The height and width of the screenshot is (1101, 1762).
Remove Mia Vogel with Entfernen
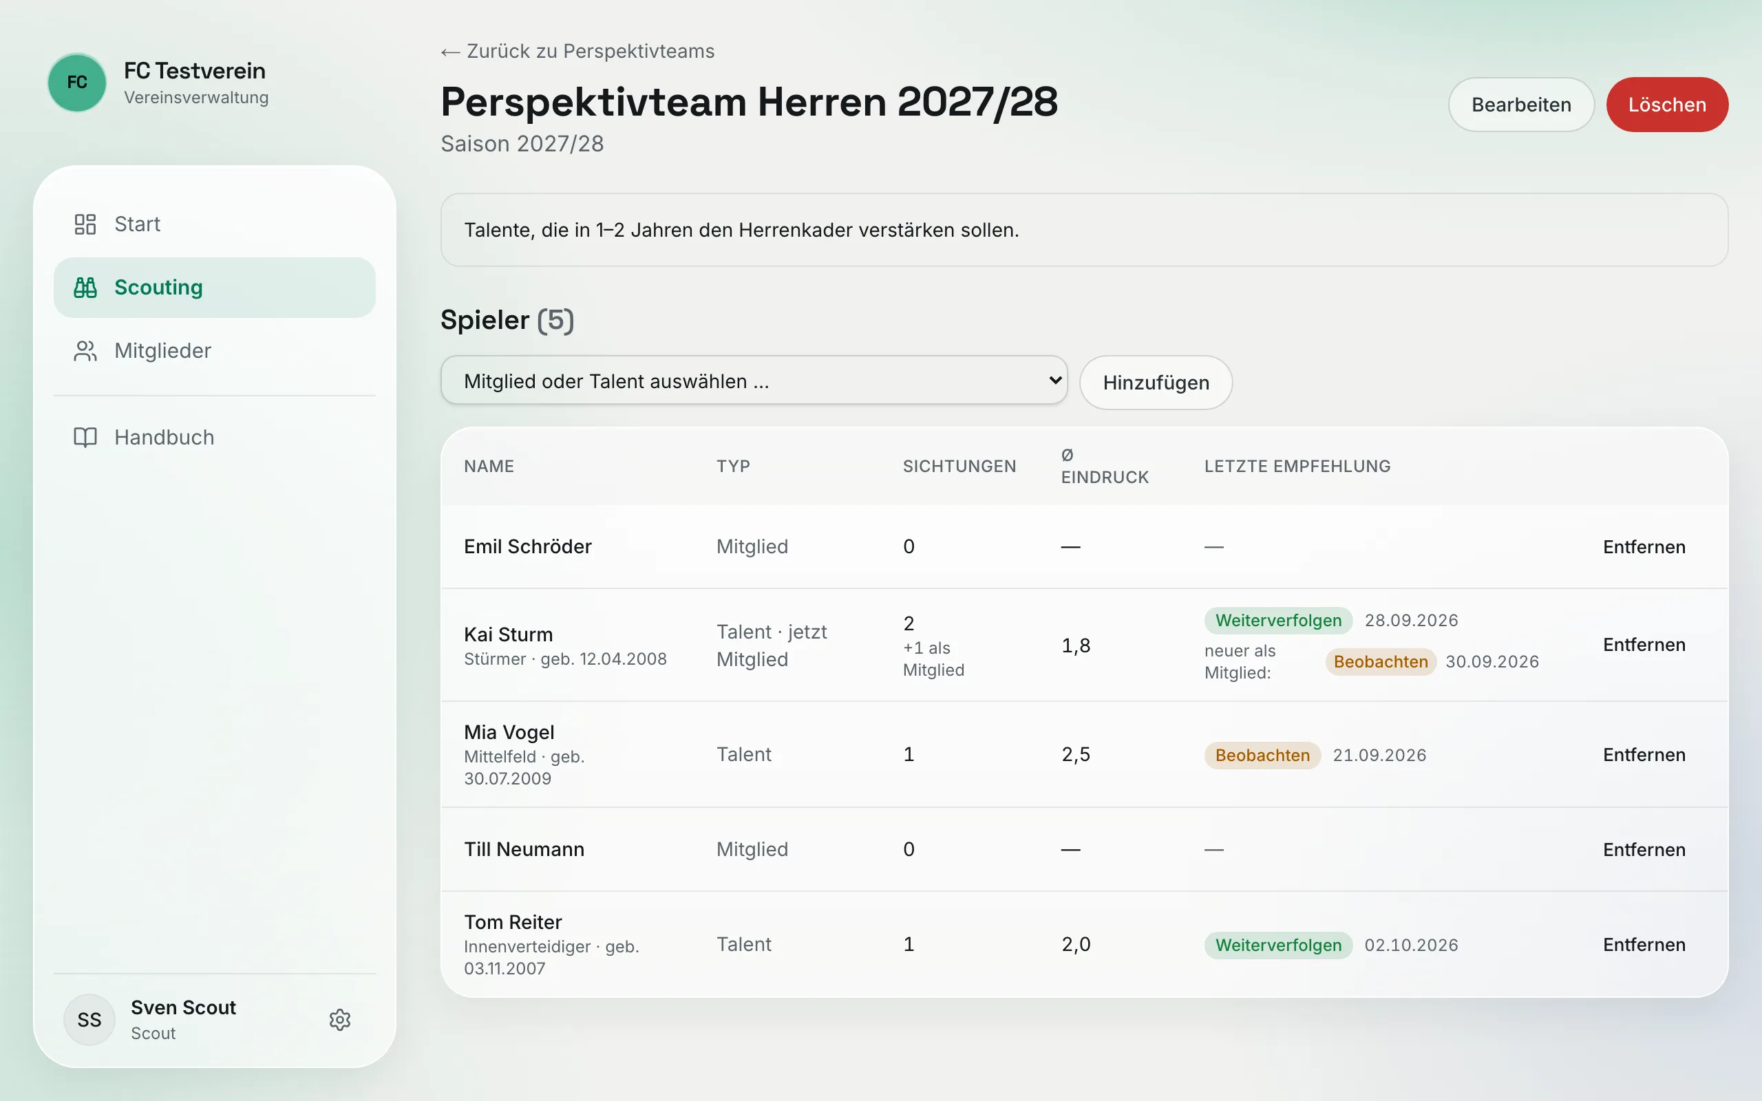1644,754
